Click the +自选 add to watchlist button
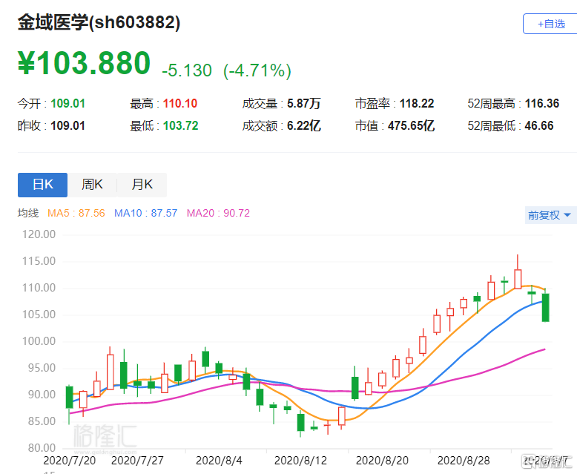Screen dimensions: 577x474 549,24
